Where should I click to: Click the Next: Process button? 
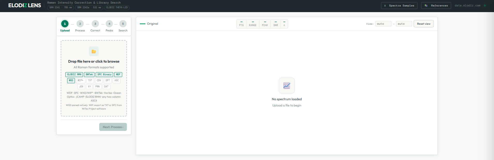(x=113, y=127)
